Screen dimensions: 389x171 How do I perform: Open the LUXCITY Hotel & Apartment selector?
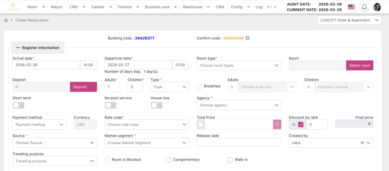coord(349,20)
